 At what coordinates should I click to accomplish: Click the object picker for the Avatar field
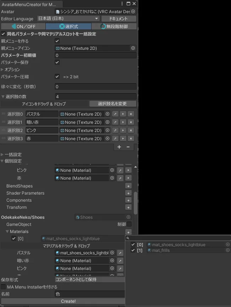coord(133,11)
